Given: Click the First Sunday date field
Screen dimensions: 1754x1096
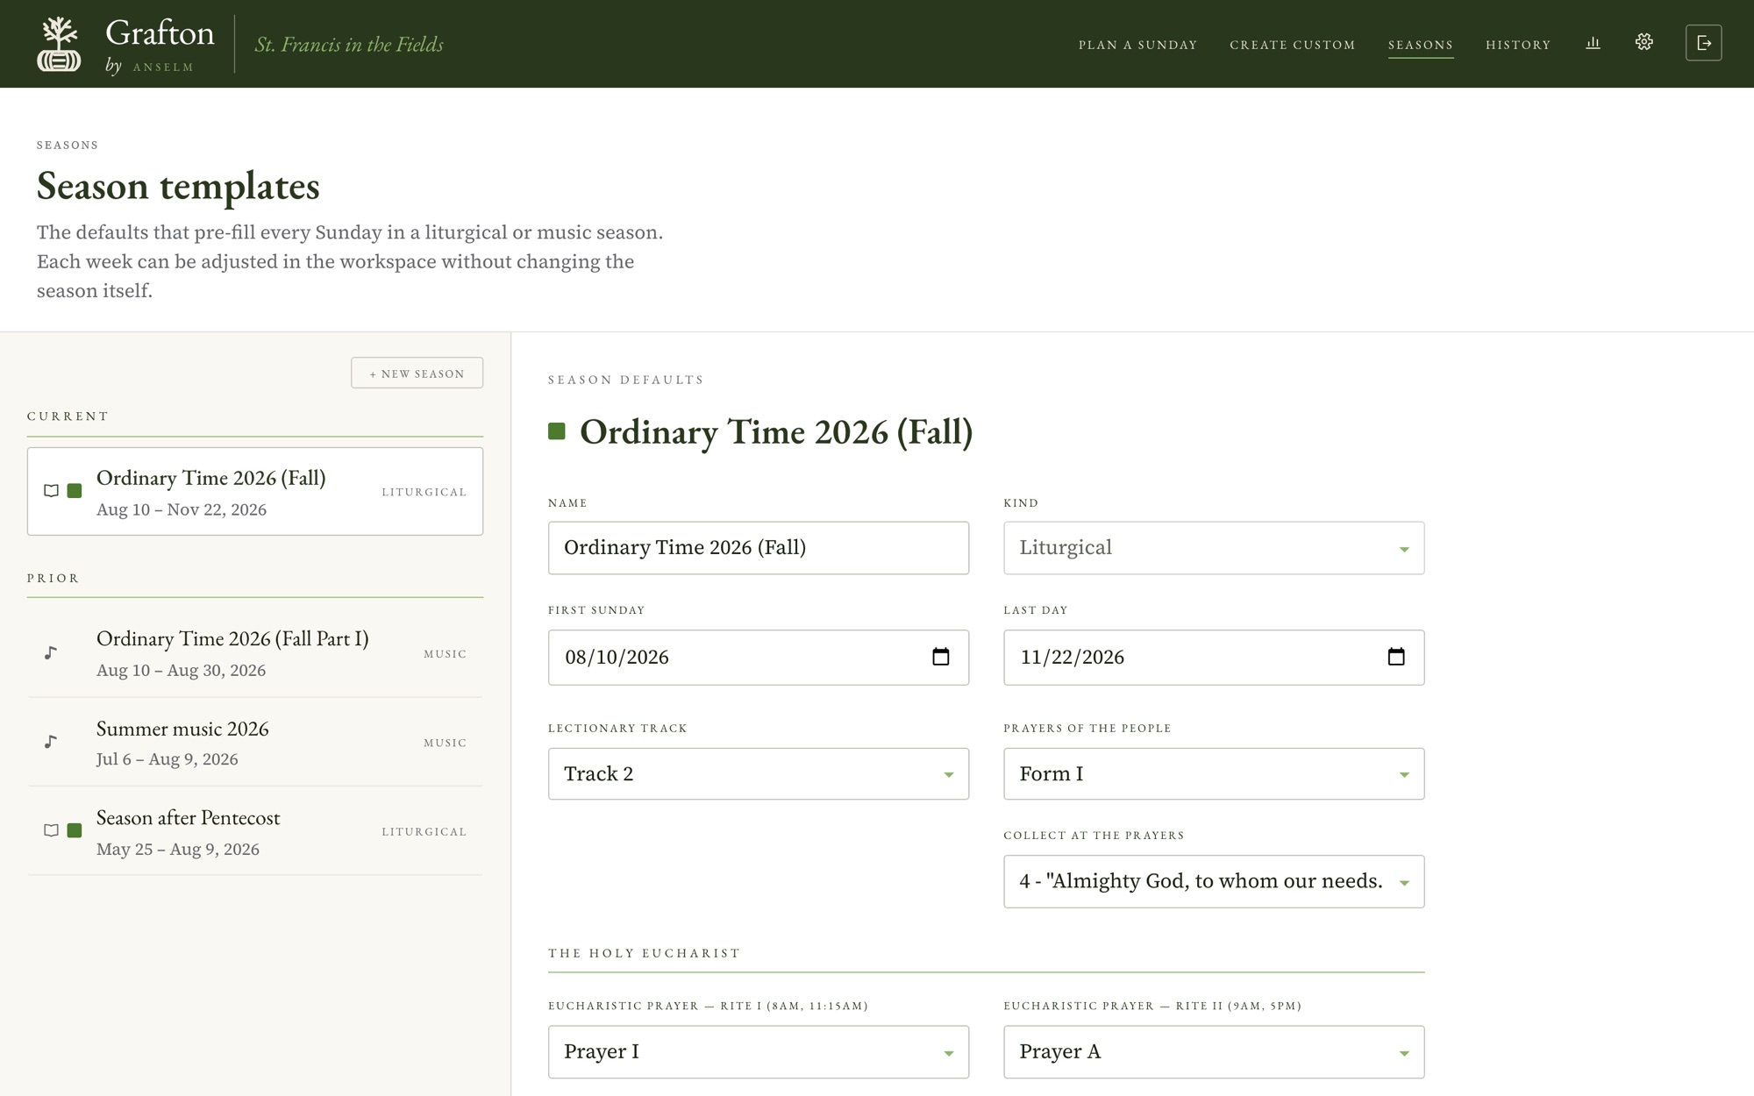Looking at the screenshot, I should (759, 657).
